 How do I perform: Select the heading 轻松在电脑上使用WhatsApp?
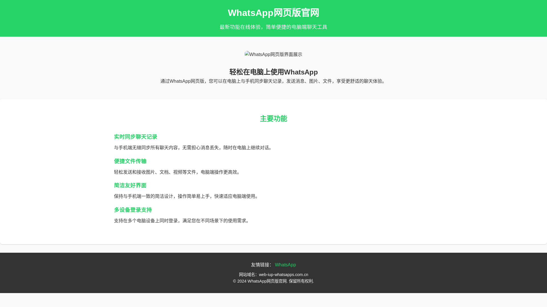pyautogui.click(x=273, y=72)
